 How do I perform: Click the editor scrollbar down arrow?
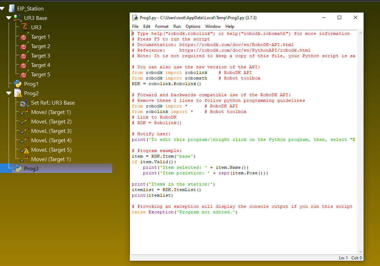click(360, 251)
